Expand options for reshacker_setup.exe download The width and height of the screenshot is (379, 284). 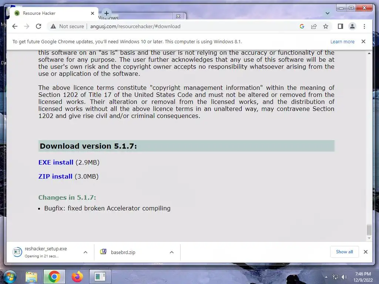(85, 252)
